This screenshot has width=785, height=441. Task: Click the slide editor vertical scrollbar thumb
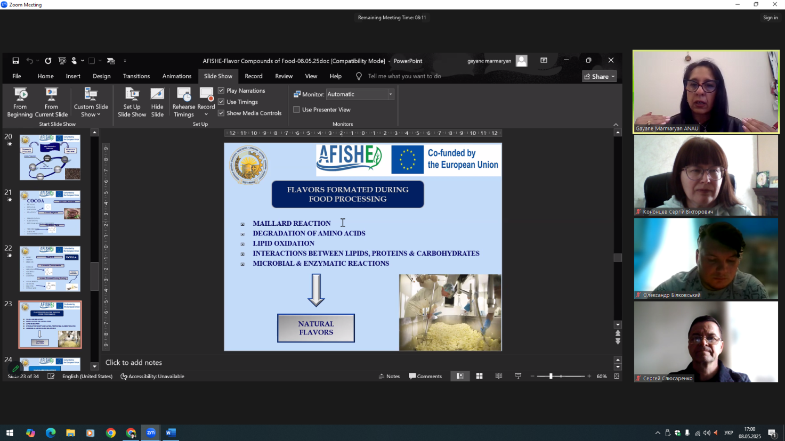618,258
